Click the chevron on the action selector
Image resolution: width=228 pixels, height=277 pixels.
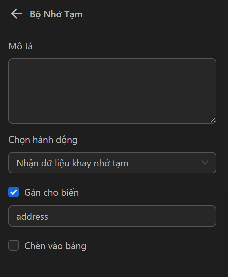(x=206, y=163)
